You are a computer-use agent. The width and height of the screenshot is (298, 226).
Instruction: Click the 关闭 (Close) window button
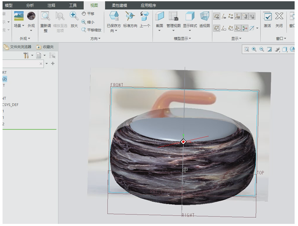tap(279, 17)
